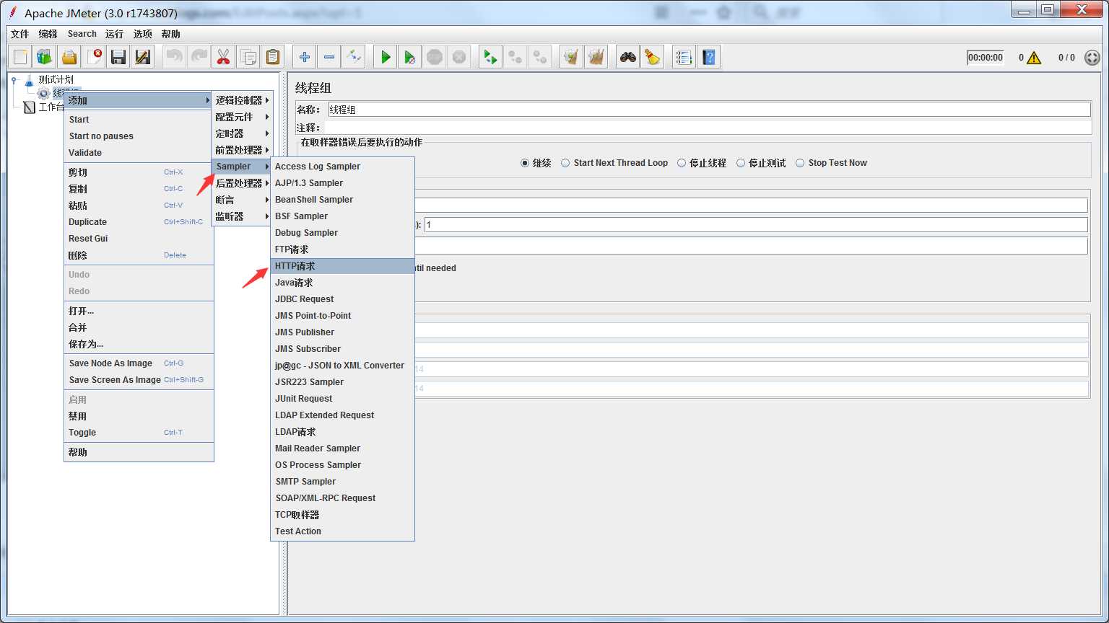Open the 选项 menu in menu bar
Viewport: 1109px width, 623px height.
143,34
